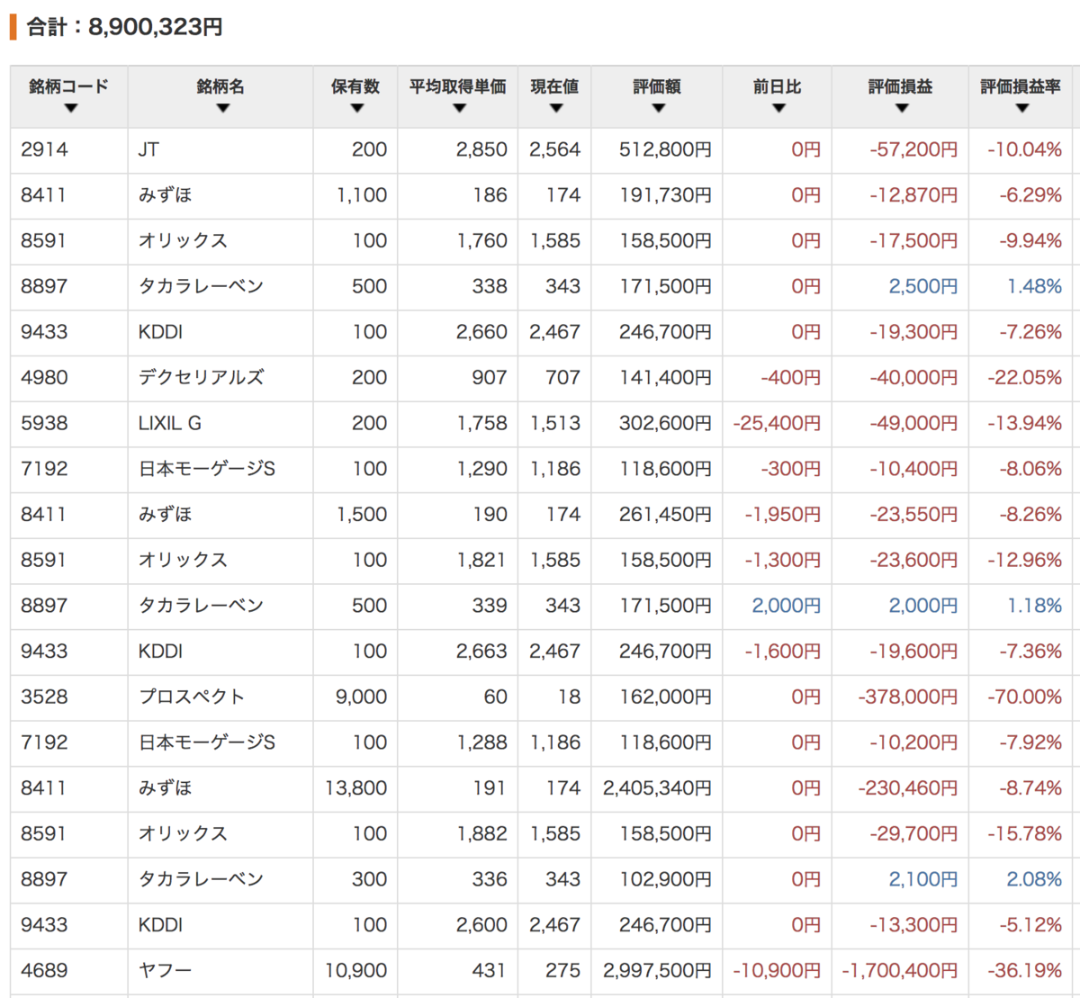The image size is (1080, 998).
Task: Click code 2914 in first row
Action: (44, 149)
